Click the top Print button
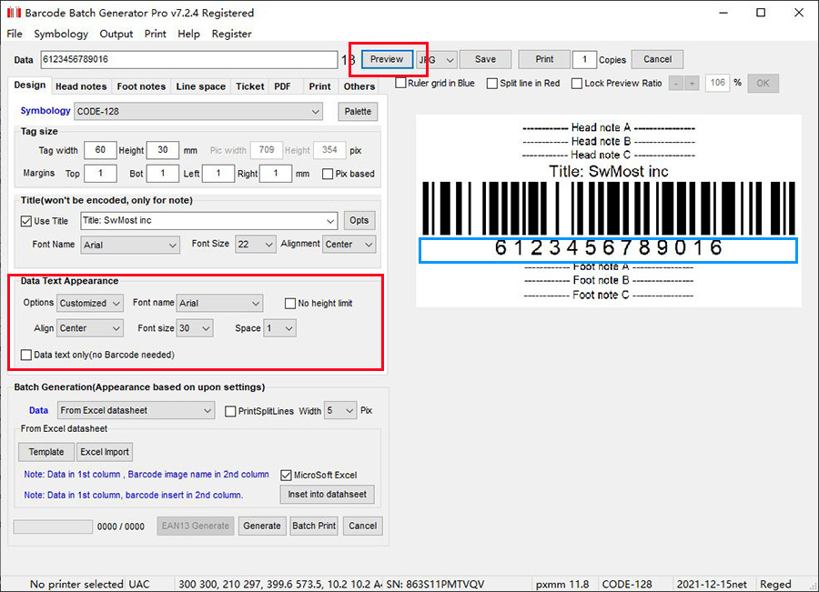Screen dimensions: 819x592 (544, 59)
